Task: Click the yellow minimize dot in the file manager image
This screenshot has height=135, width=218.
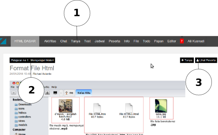Action: [17, 83]
